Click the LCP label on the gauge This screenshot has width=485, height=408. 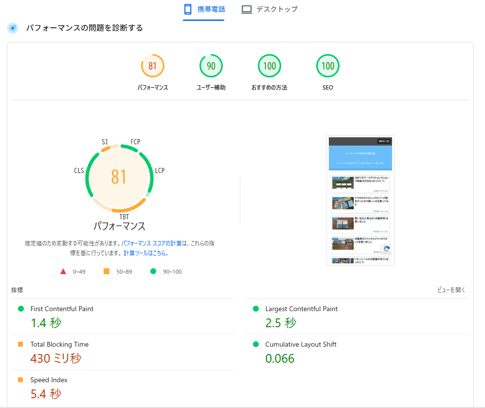tap(160, 170)
